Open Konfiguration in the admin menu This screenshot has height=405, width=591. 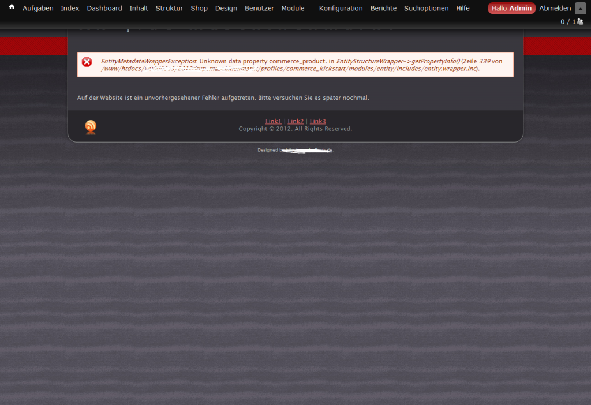[x=341, y=9]
